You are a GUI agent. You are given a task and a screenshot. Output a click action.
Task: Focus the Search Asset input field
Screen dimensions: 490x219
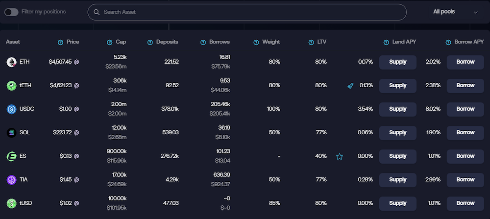[247, 12]
